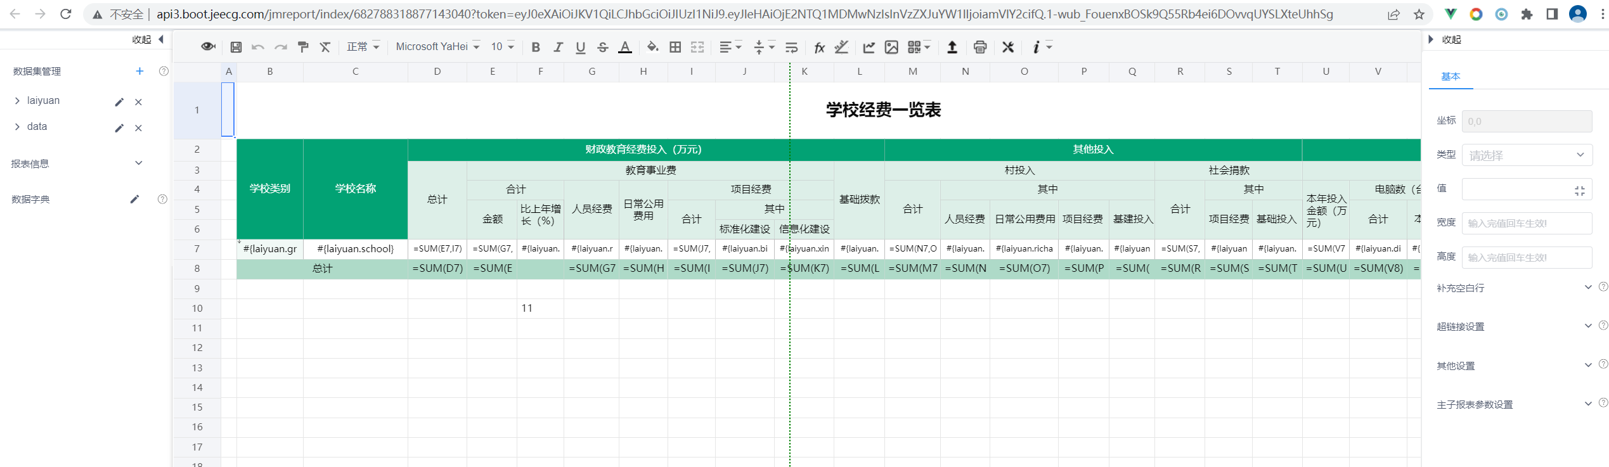This screenshot has height=467, width=1609.
Task: Click the diagonal slash header tool icon
Action: 841,47
